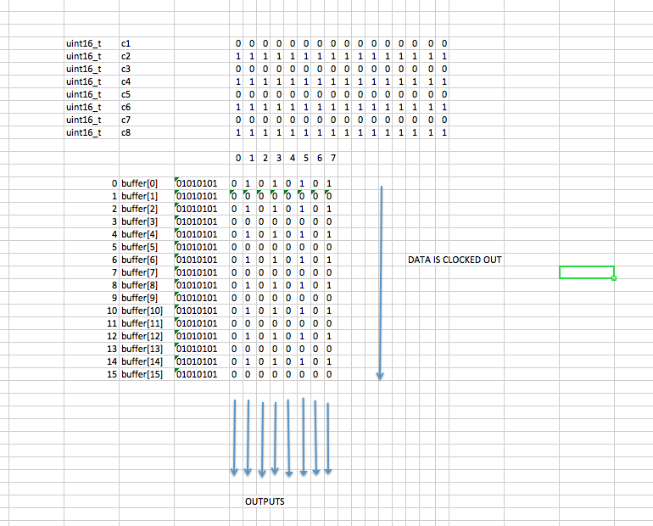Select the buffer[8] cell
The image size is (653, 526).
click(x=147, y=285)
